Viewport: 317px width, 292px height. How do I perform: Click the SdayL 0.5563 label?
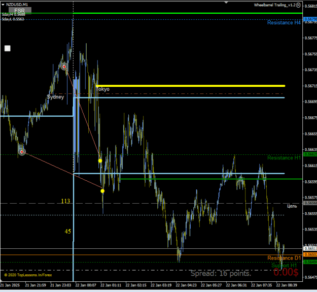coord(13,19)
